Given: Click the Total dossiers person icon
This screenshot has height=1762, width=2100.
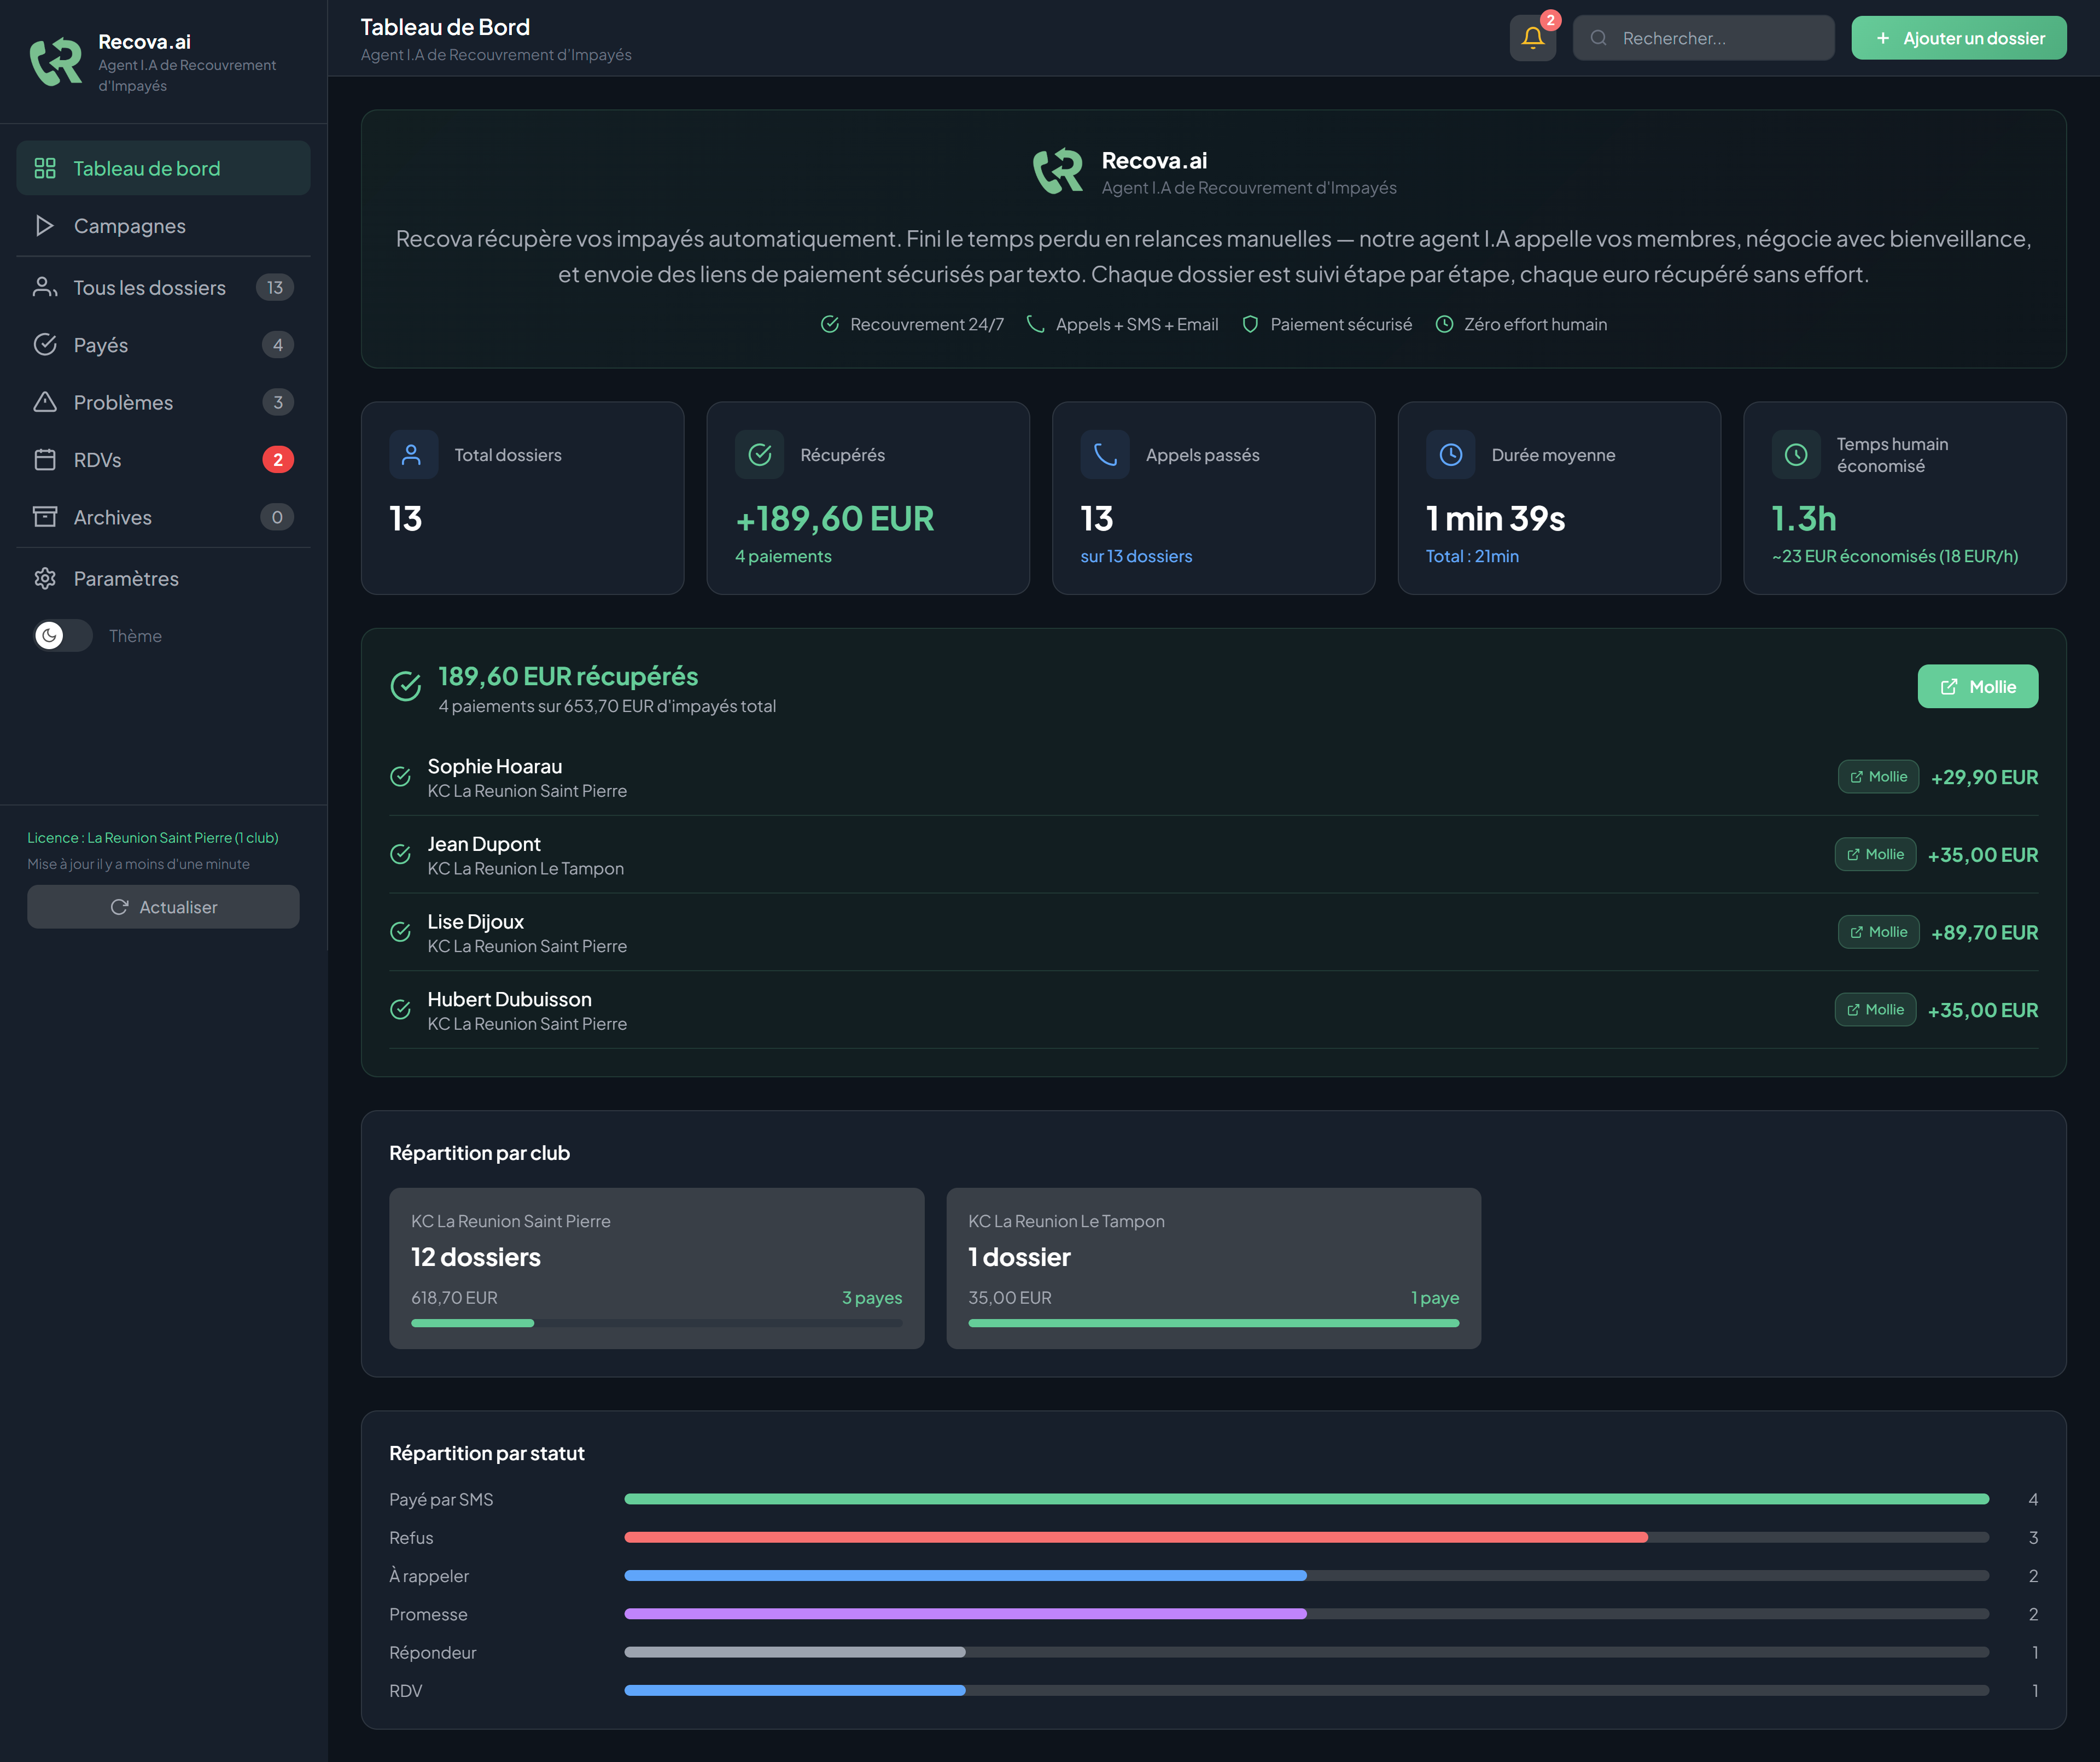Looking at the screenshot, I should pyautogui.click(x=411, y=455).
